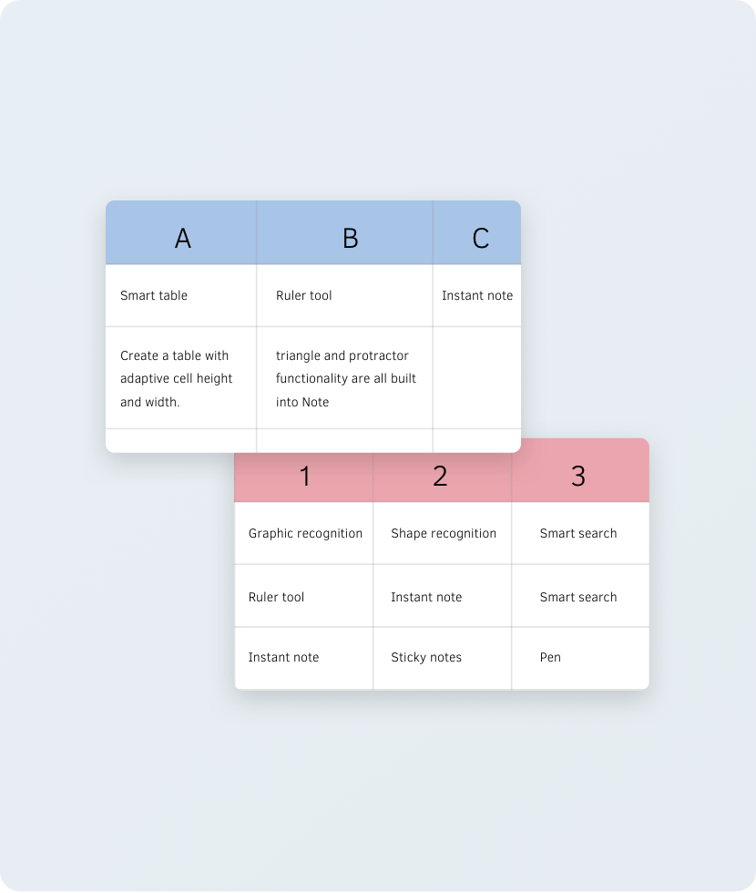Select column header 2 in the red table
The height and width of the screenshot is (893, 756).
pos(441,476)
